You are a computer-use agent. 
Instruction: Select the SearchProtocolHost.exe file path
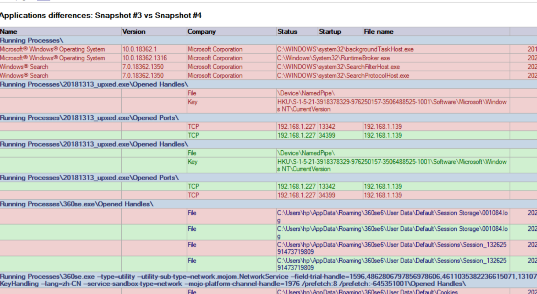(x=343, y=75)
